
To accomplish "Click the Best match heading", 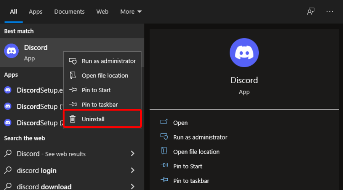I will [x=19, y=31].
